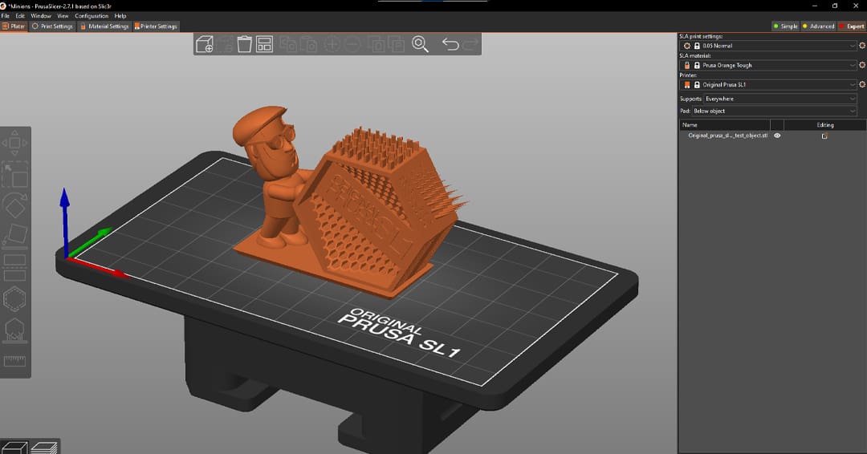Switch to the Plater tab
Image resolution: width=867 pixels, height=454 pixels.
coord(14,26)
